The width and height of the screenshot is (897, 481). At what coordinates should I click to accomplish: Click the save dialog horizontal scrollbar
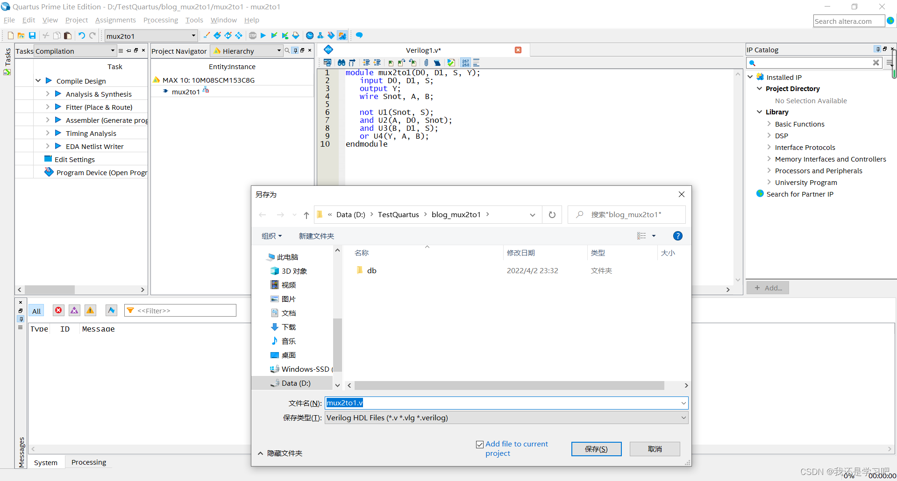(x=509, y=385)
